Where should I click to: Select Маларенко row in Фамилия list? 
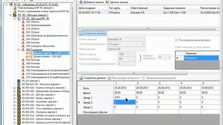click(x=201, y=58)
